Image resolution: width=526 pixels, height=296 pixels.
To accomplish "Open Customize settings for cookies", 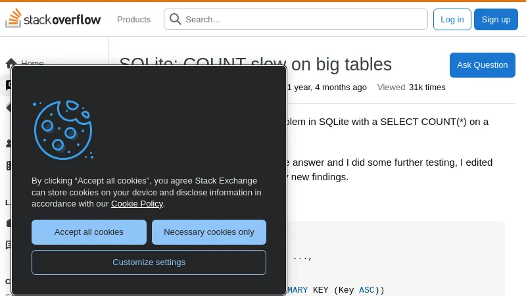I will click(x=149, y=262).
